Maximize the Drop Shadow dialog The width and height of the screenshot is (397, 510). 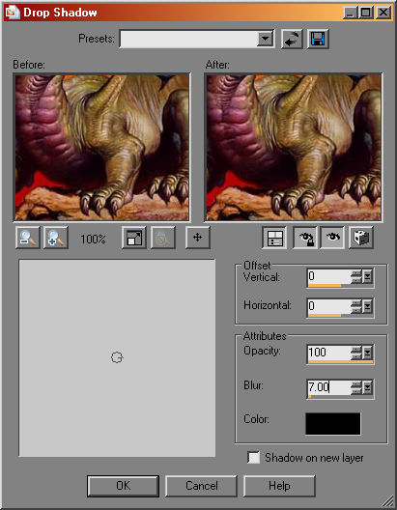[366, 13]
